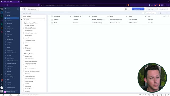The height and width of the screenshot is (96, 170).
Task: Go to next records page arrow
Action: pos(166,13)
